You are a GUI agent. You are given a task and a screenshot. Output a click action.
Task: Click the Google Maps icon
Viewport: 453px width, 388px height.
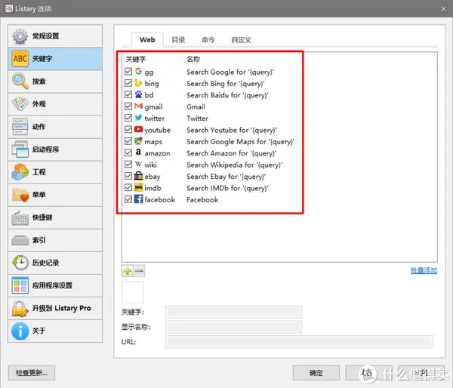tap(138, 141)
